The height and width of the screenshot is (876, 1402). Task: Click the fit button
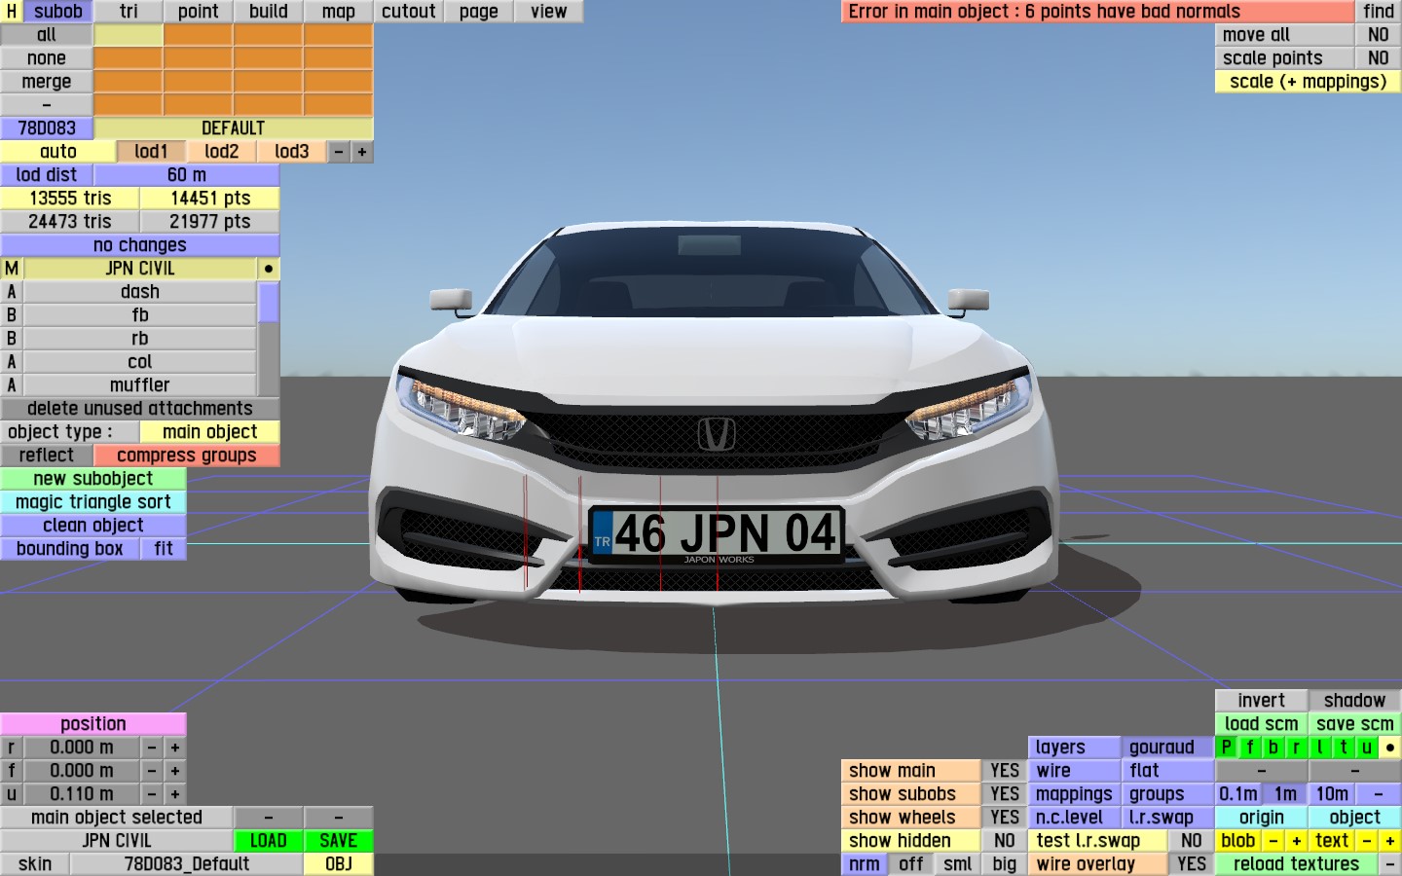(164, 549)
